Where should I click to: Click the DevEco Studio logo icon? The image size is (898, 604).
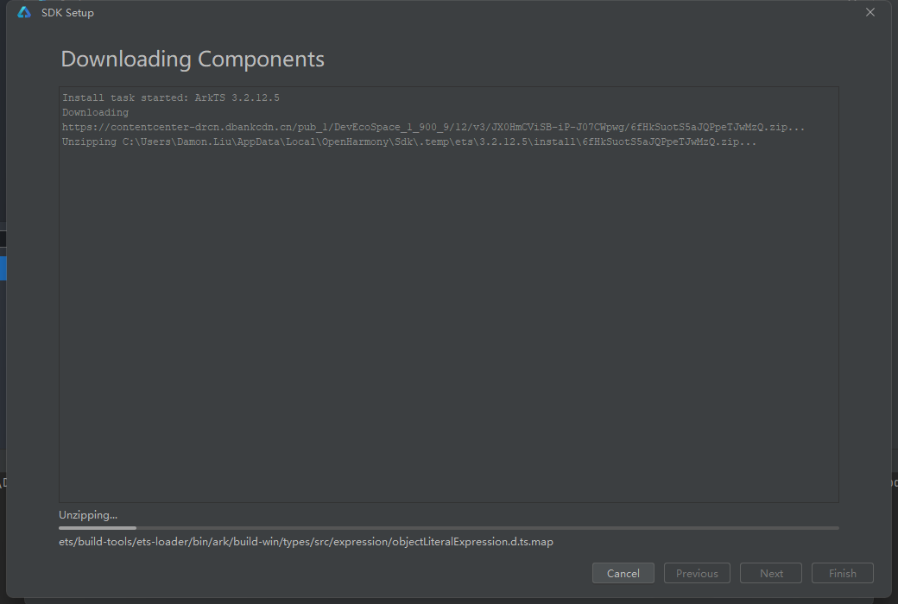tap(24, 13)
